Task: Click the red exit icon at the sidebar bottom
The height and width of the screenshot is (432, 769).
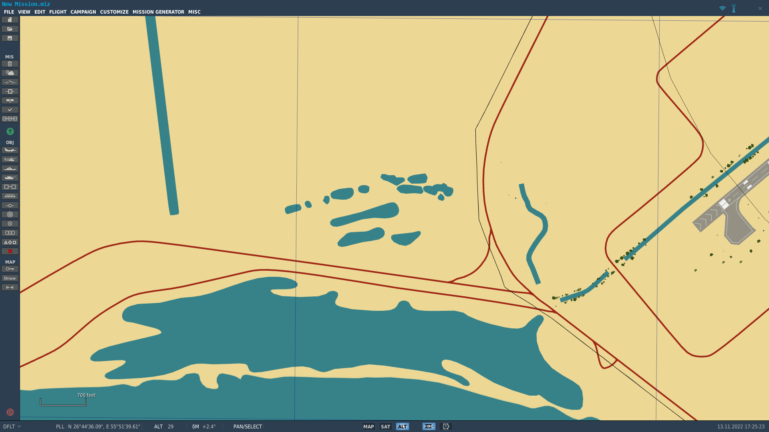Action: [x=10, y=412]
